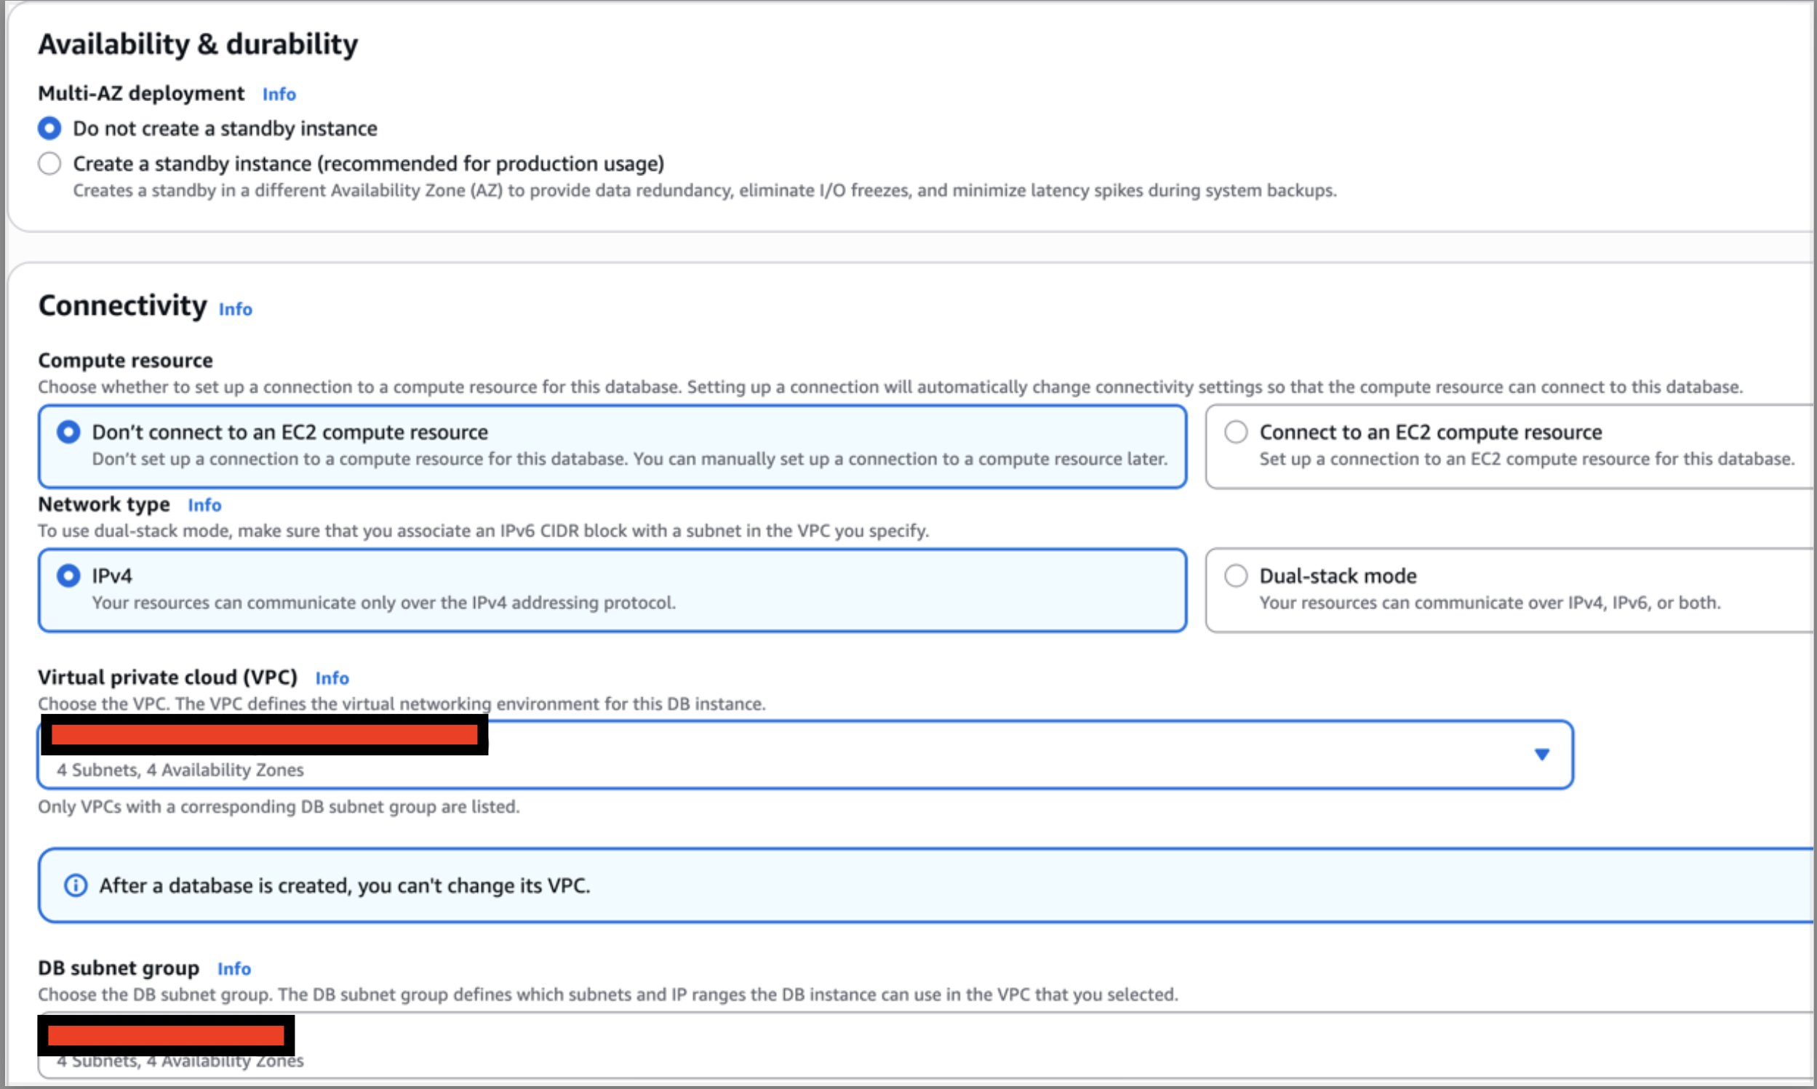Viewport: 1817px width, 1089px height.
Task: Open Info link for Virtual private cloud (VPC)
Action: [x=332, y=678]
